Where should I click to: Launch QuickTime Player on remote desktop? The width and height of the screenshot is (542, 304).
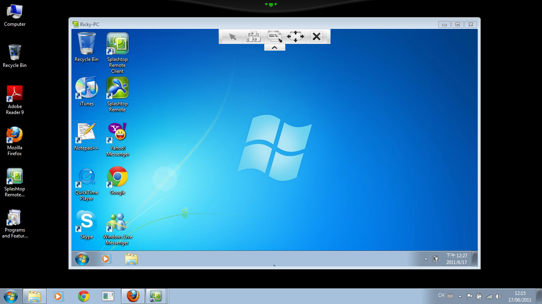(x=86, y=183)
